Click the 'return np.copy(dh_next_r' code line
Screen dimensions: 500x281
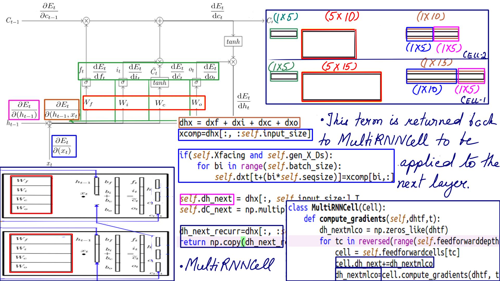232,242
